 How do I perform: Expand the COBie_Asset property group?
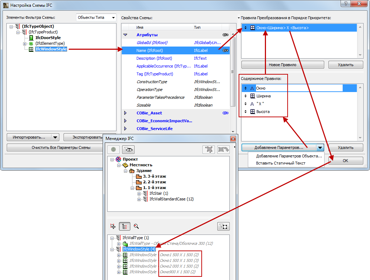click(x=125, y=113)
